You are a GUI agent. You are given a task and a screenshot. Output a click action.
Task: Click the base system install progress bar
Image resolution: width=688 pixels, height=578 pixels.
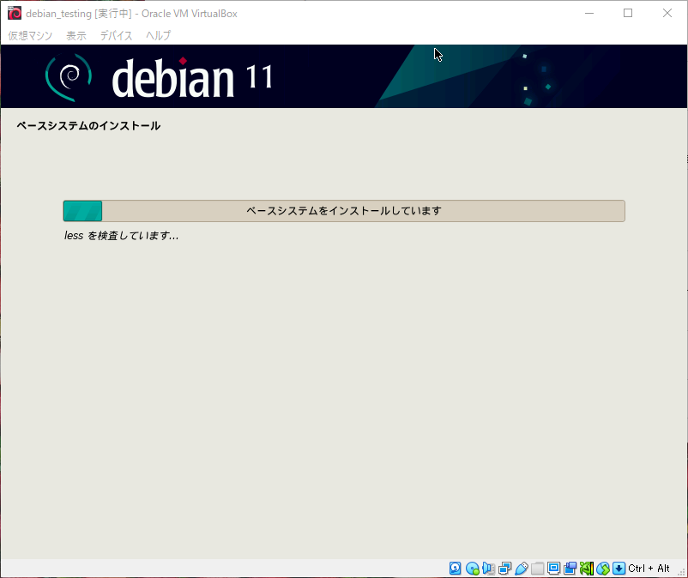click(x=344, y=211)
